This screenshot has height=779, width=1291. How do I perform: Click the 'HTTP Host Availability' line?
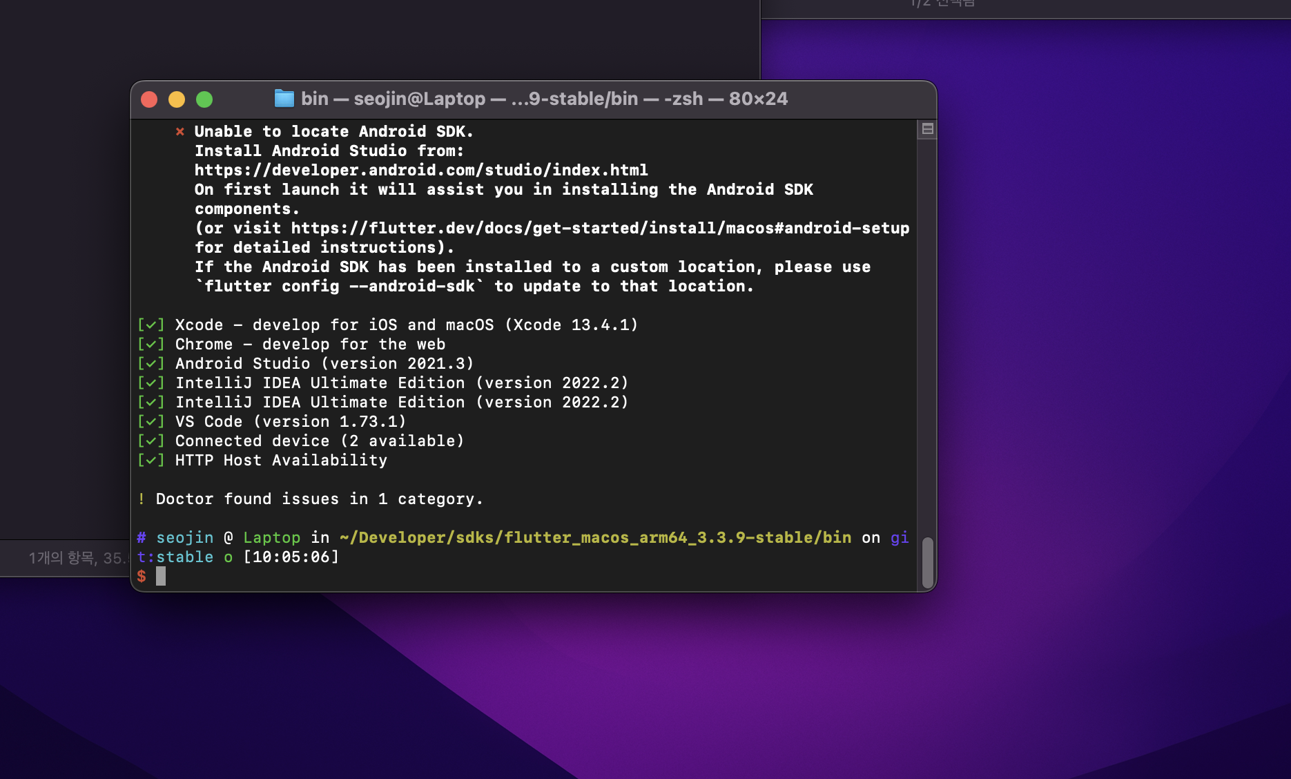pos(281,460)
